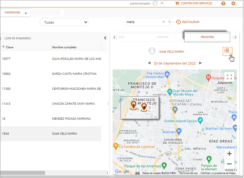This screenshot has height=178, width=244.
Task: Open the route list view icon
Action: pyautogui.click(x=227, y=51)
